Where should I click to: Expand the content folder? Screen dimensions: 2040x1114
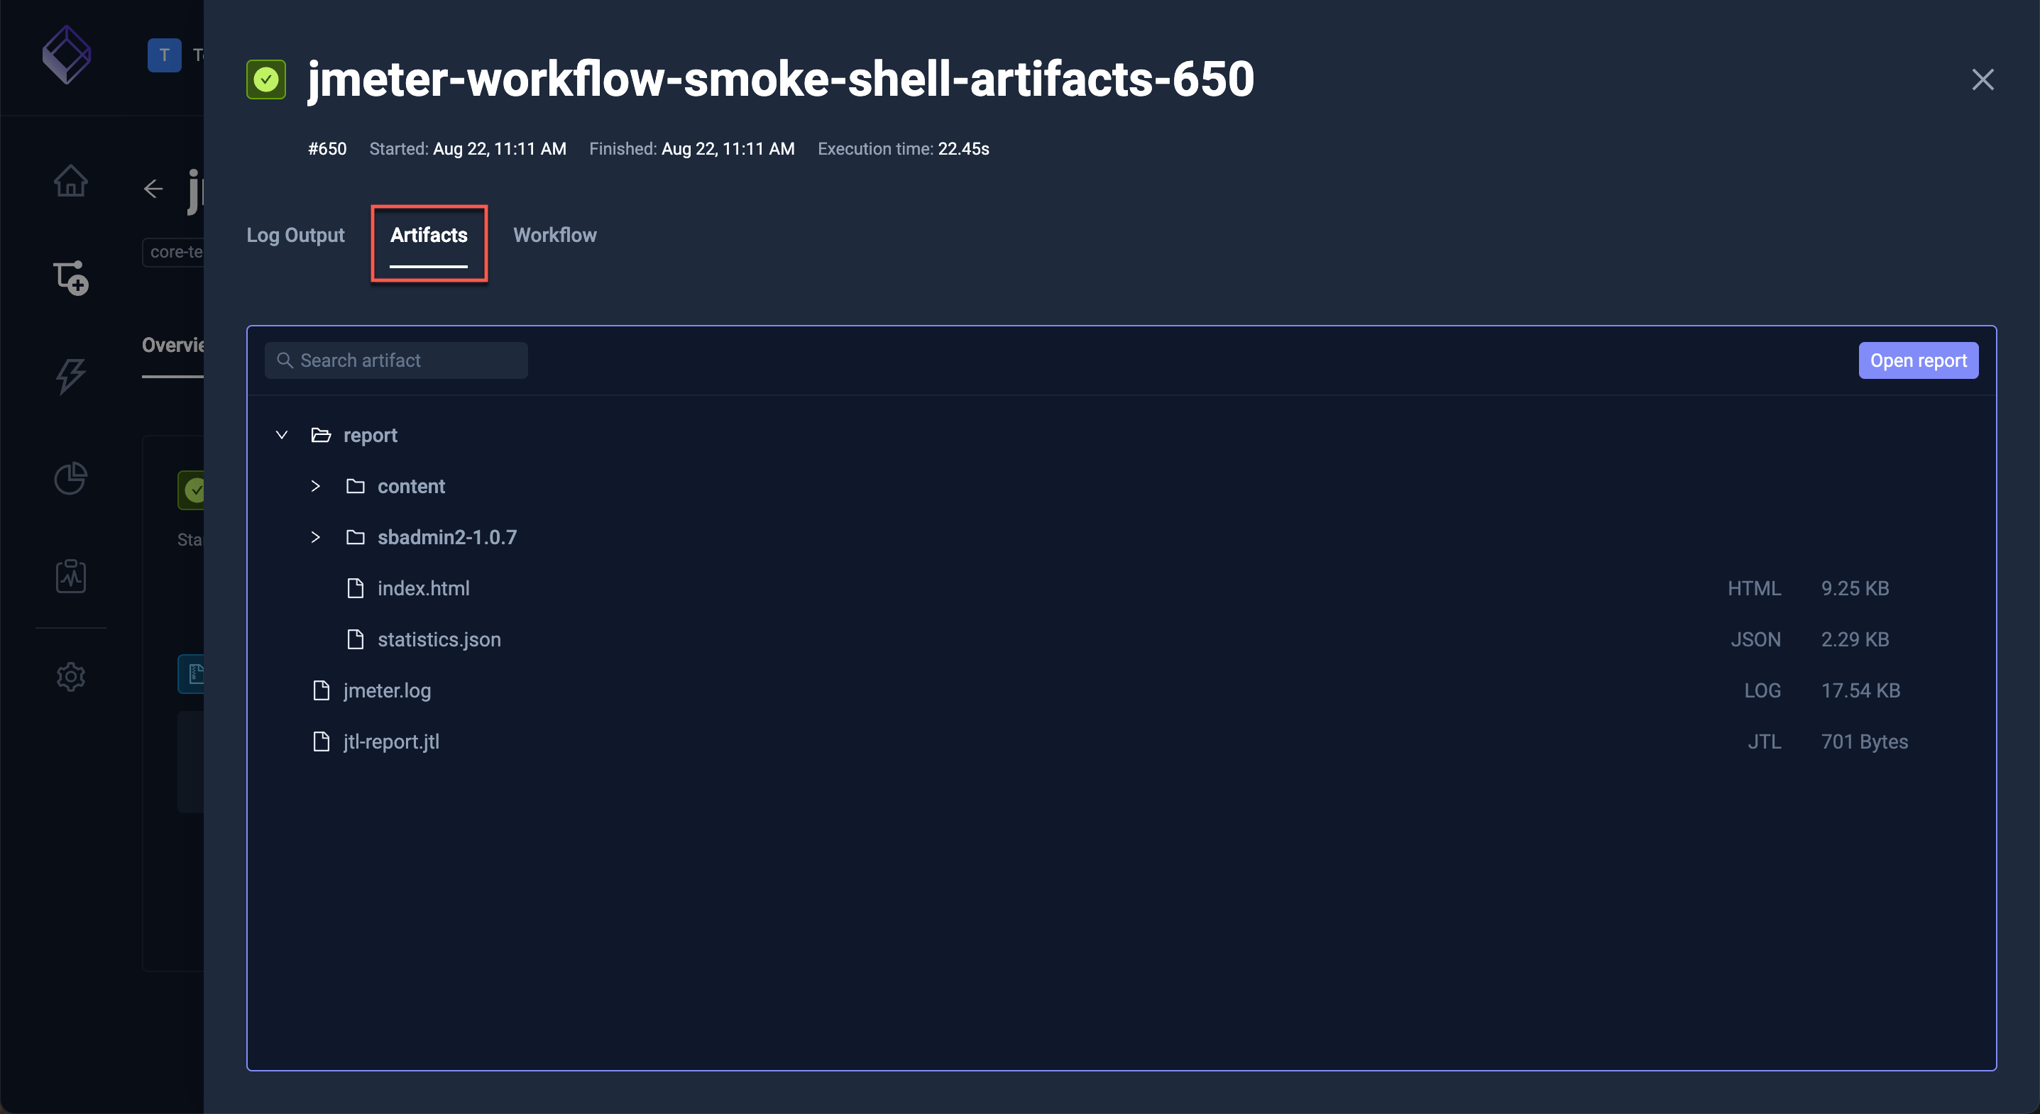[x=313, y=485]
